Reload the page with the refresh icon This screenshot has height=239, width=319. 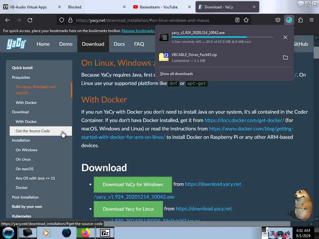coord(30,20)
